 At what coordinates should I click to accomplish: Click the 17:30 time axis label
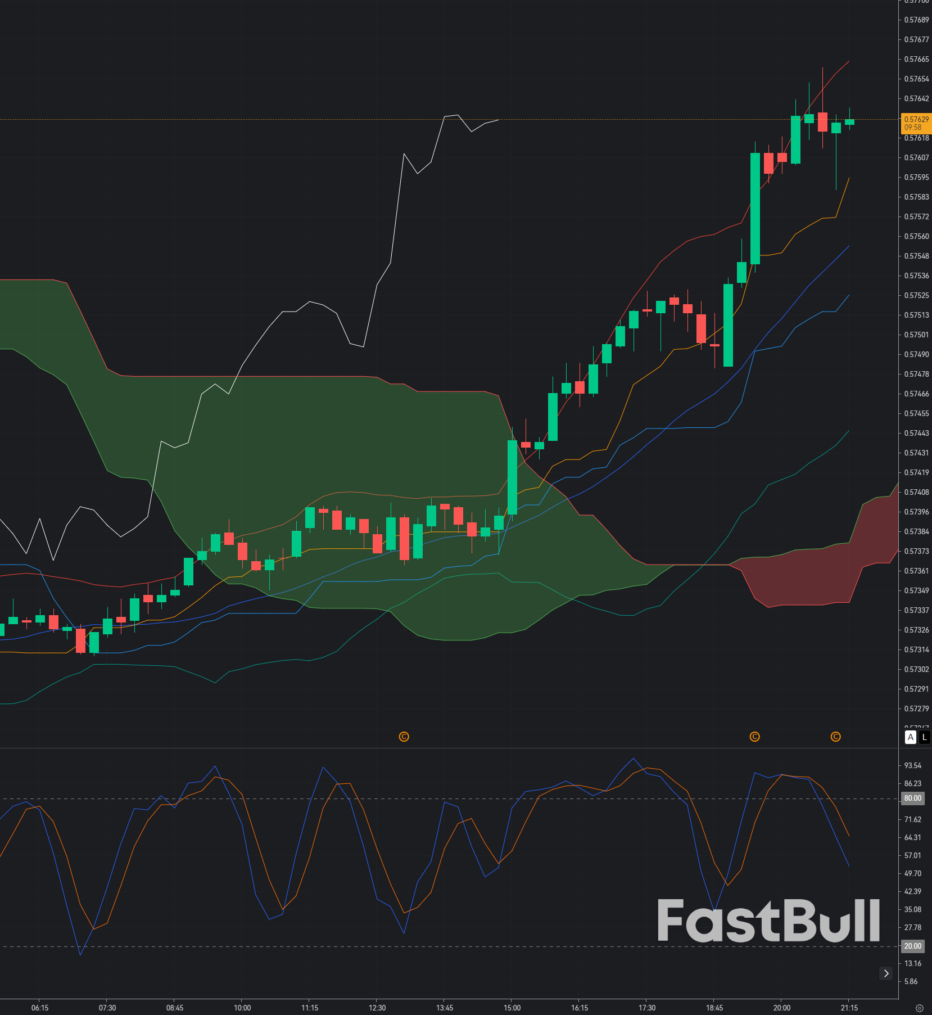pyautogui.click(x=647, y=1008)
